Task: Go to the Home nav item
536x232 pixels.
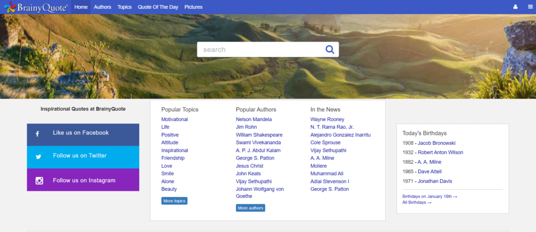Action: pyautogui.click(x=81, y=7)
